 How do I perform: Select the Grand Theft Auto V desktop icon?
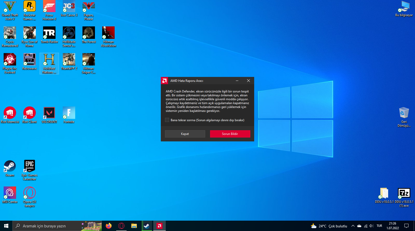tap(10, 10)
